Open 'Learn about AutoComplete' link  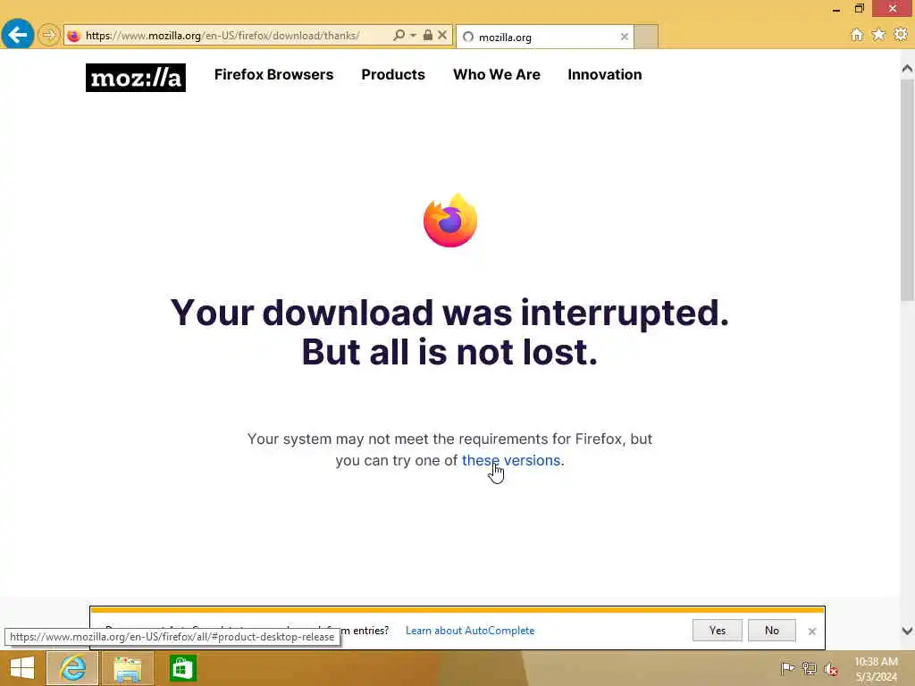click(x=470, y=631)
